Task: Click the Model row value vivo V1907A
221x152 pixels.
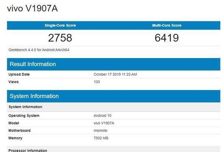Action: (104, 123)
